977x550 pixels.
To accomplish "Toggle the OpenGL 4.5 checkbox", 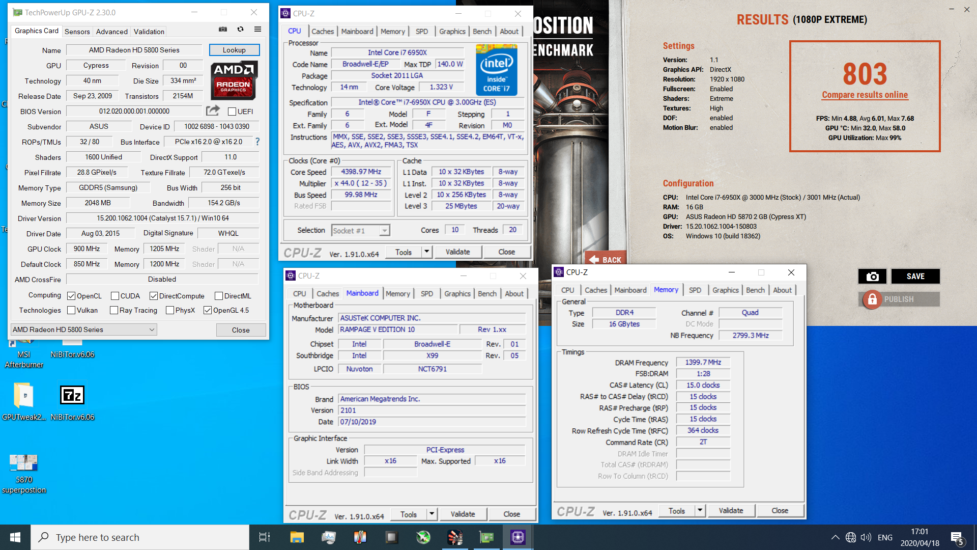I will coord(208,310).
